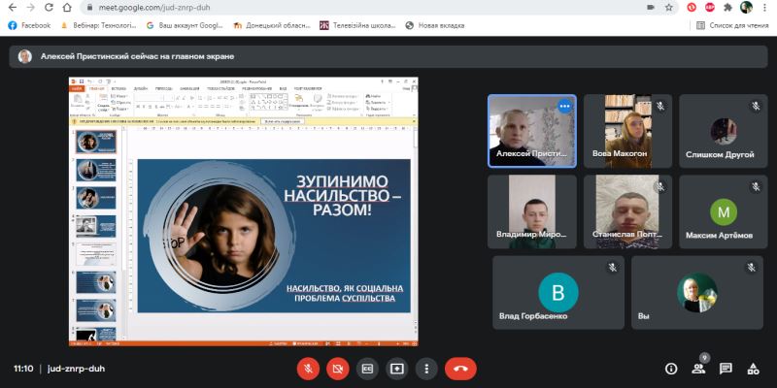Click the Максим Артёмов green avatar
Image resolution: width=777 pixels, height=388 pixels.
click(x=723, y=211)
